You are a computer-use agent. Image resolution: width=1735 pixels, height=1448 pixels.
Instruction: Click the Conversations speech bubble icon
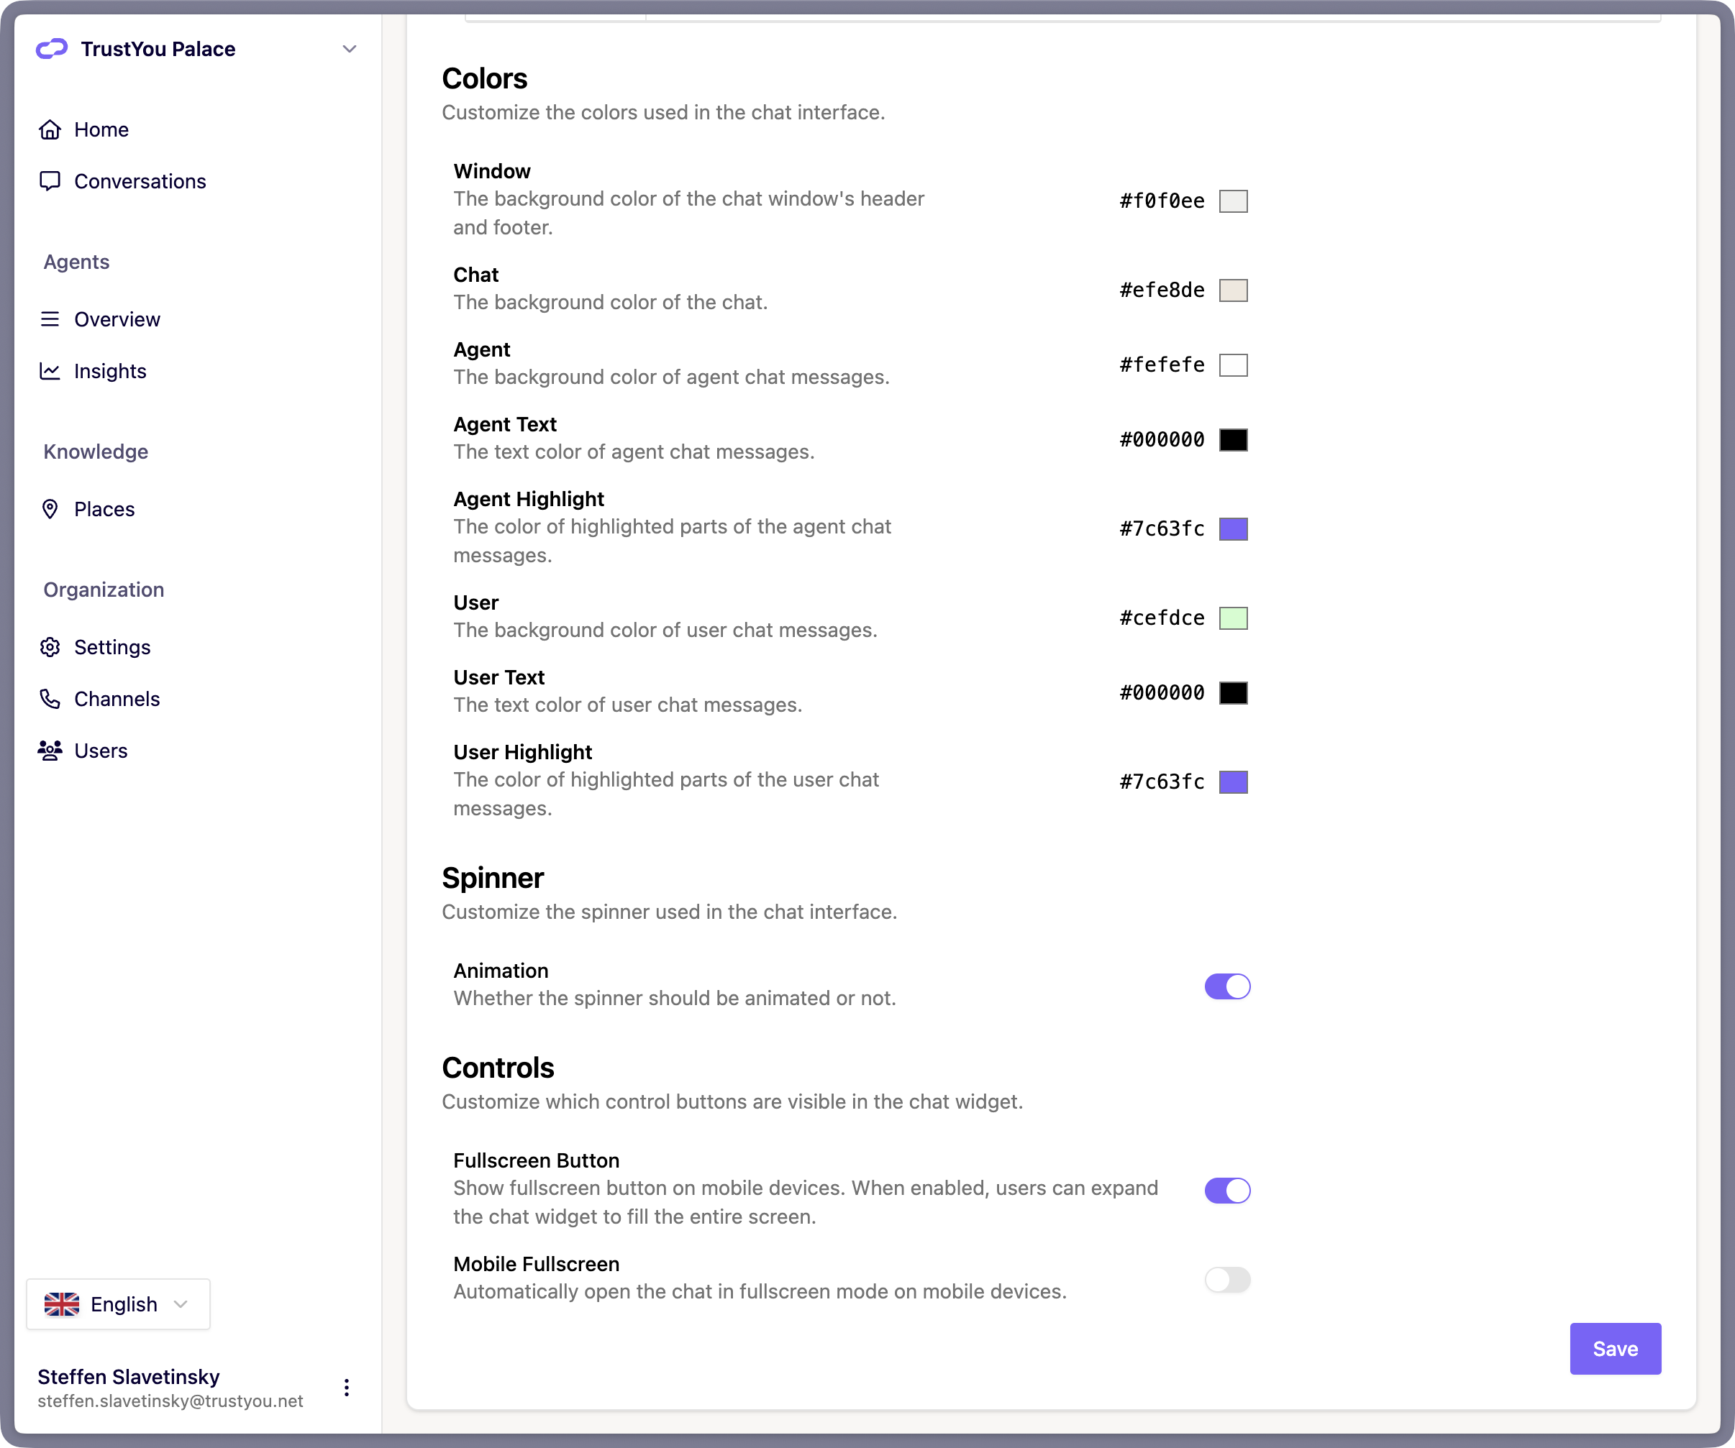(x=50, y=181)
